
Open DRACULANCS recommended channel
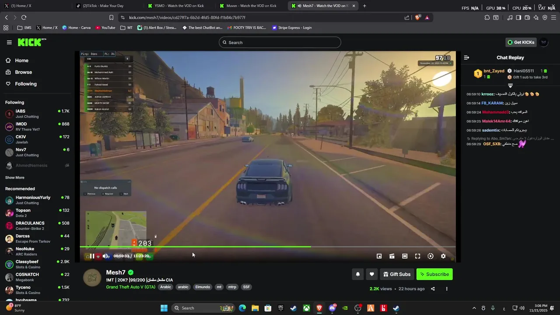(x=37, y=226)
